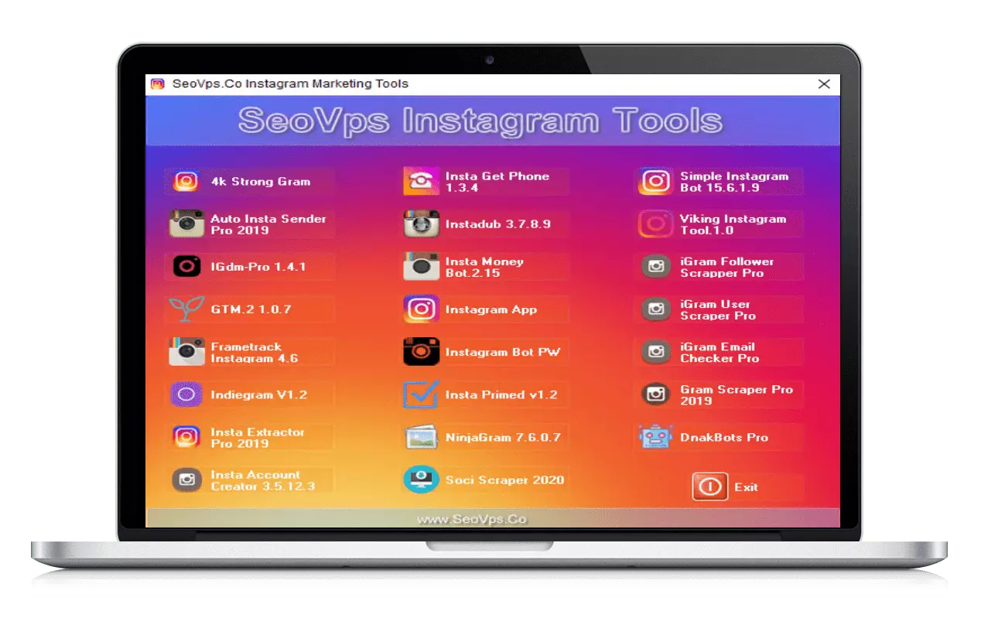Visit the www.SeoVps.Co footer link
Screen dimensions: 988x618
(x=472, y=519)
